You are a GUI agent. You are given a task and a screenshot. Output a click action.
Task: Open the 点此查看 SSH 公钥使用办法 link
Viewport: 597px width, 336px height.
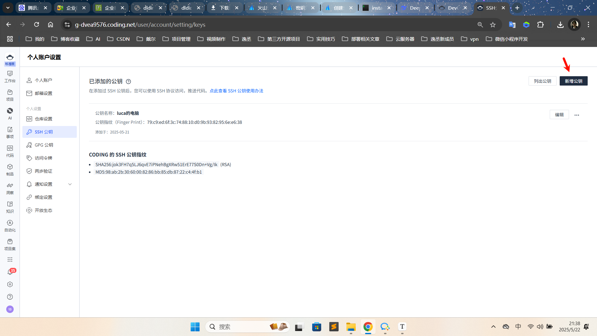pyautogui.click(x=236, y=91)
